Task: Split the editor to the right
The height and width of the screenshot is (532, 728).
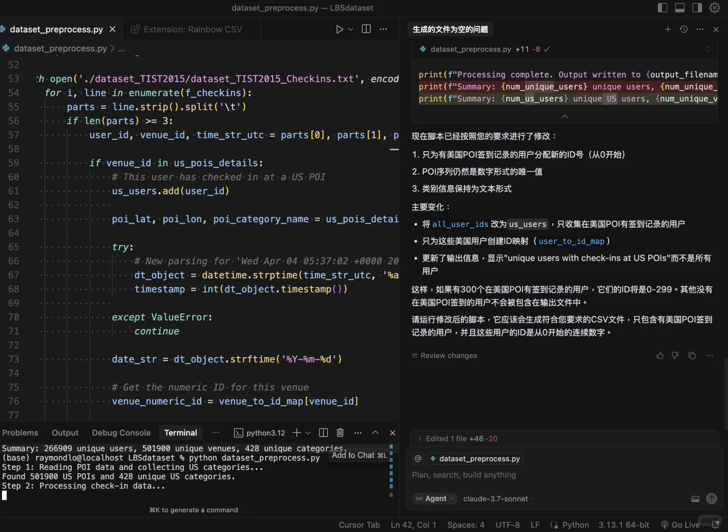Action: click(x=366, y=29)
